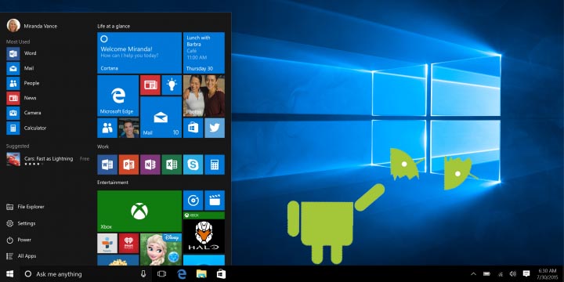
Task: Launch News from Most Used list
Action: click(22, 98)
